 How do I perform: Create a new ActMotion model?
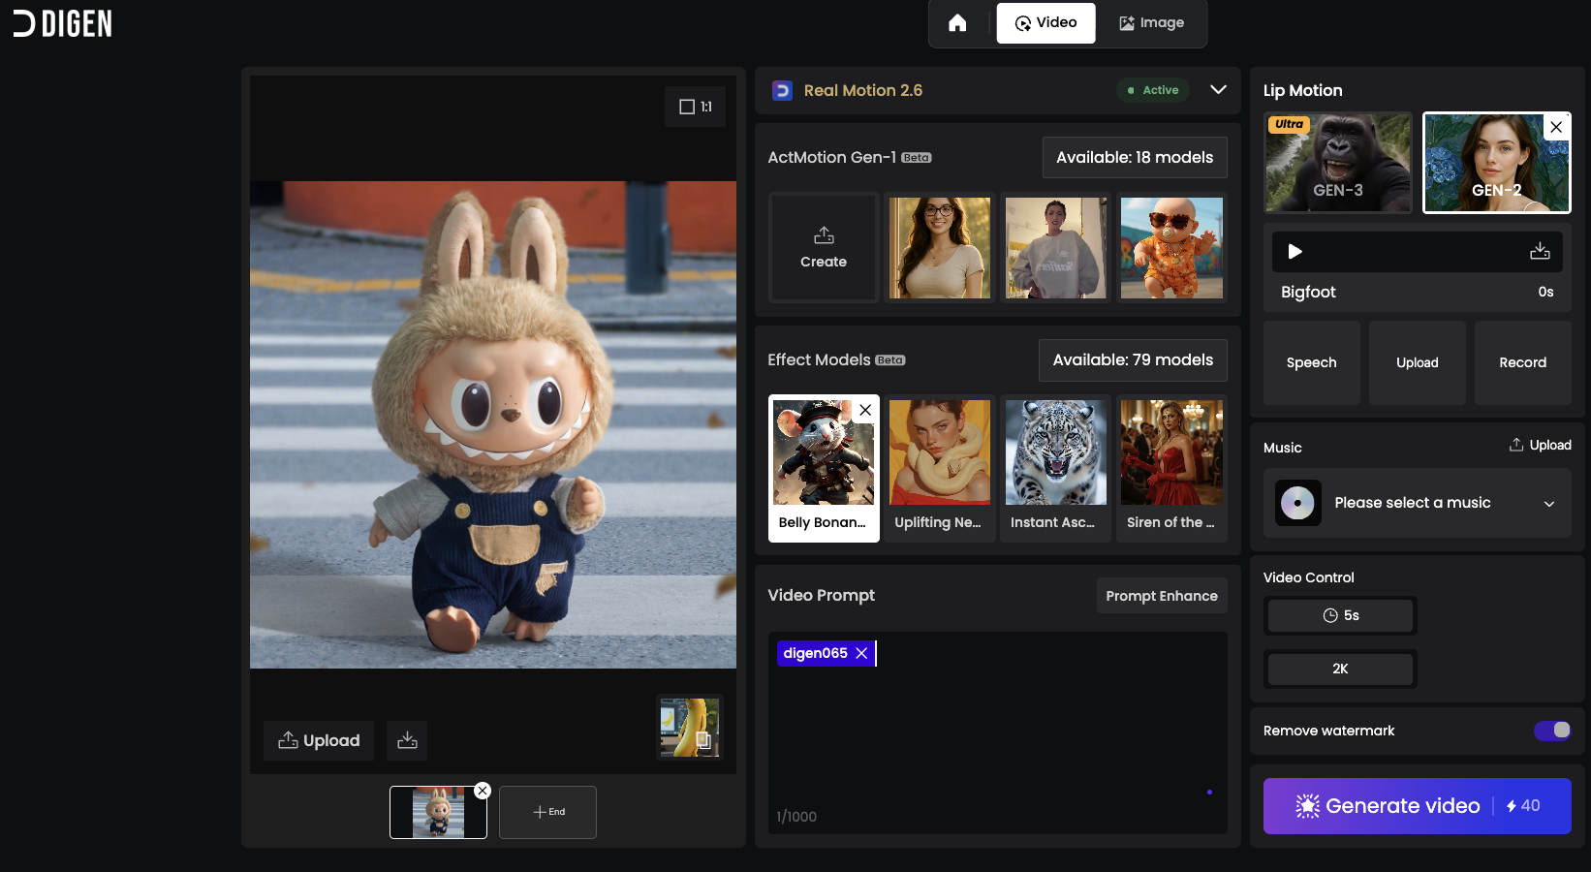(x=824, y=247)
